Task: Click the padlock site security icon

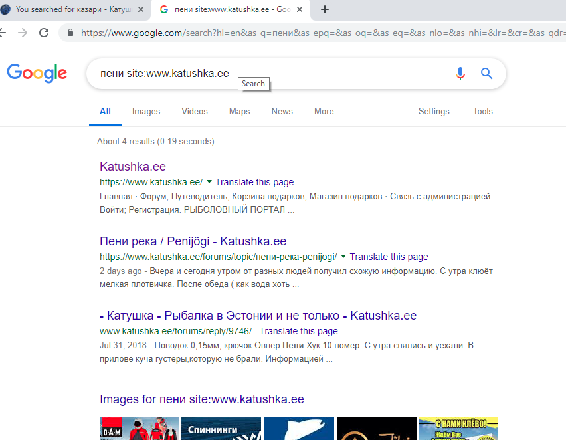Action: pos(70,33)
